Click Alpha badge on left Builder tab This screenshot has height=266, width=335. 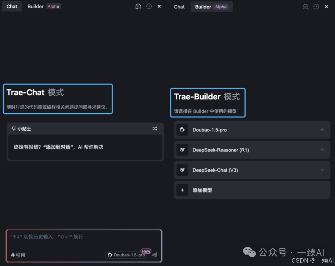(x=53, y=7)
